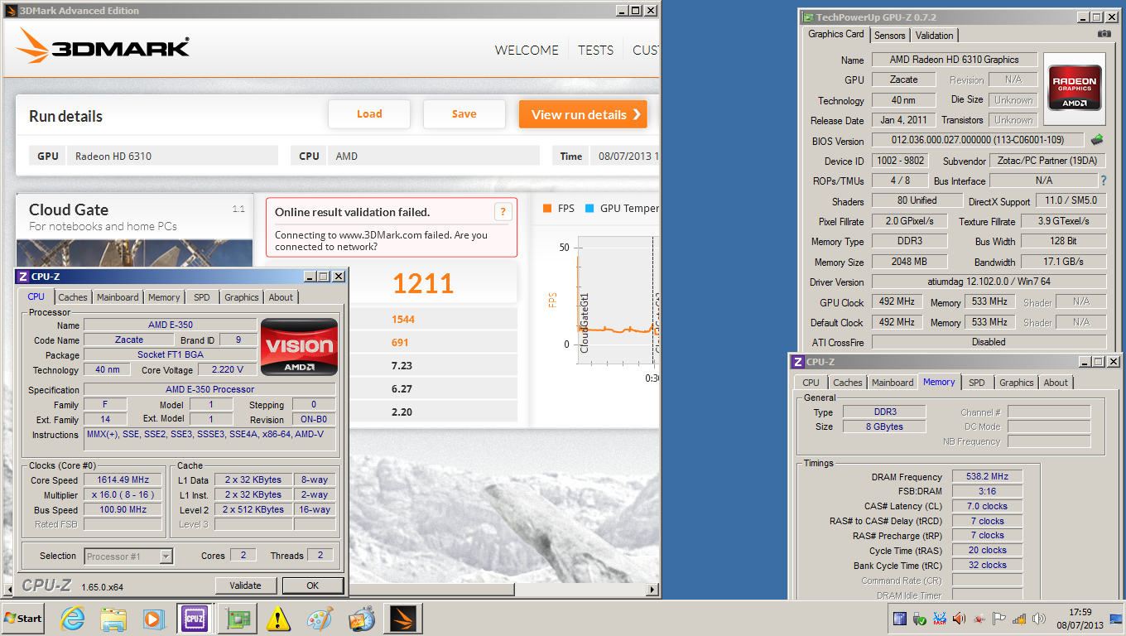Click the Core Speed value 1614.49 MHz
Viewport: 1126px width, 636px height.
124,480
